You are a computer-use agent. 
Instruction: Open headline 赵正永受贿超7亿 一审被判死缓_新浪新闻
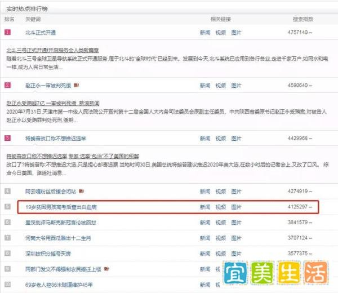[53, 103]
